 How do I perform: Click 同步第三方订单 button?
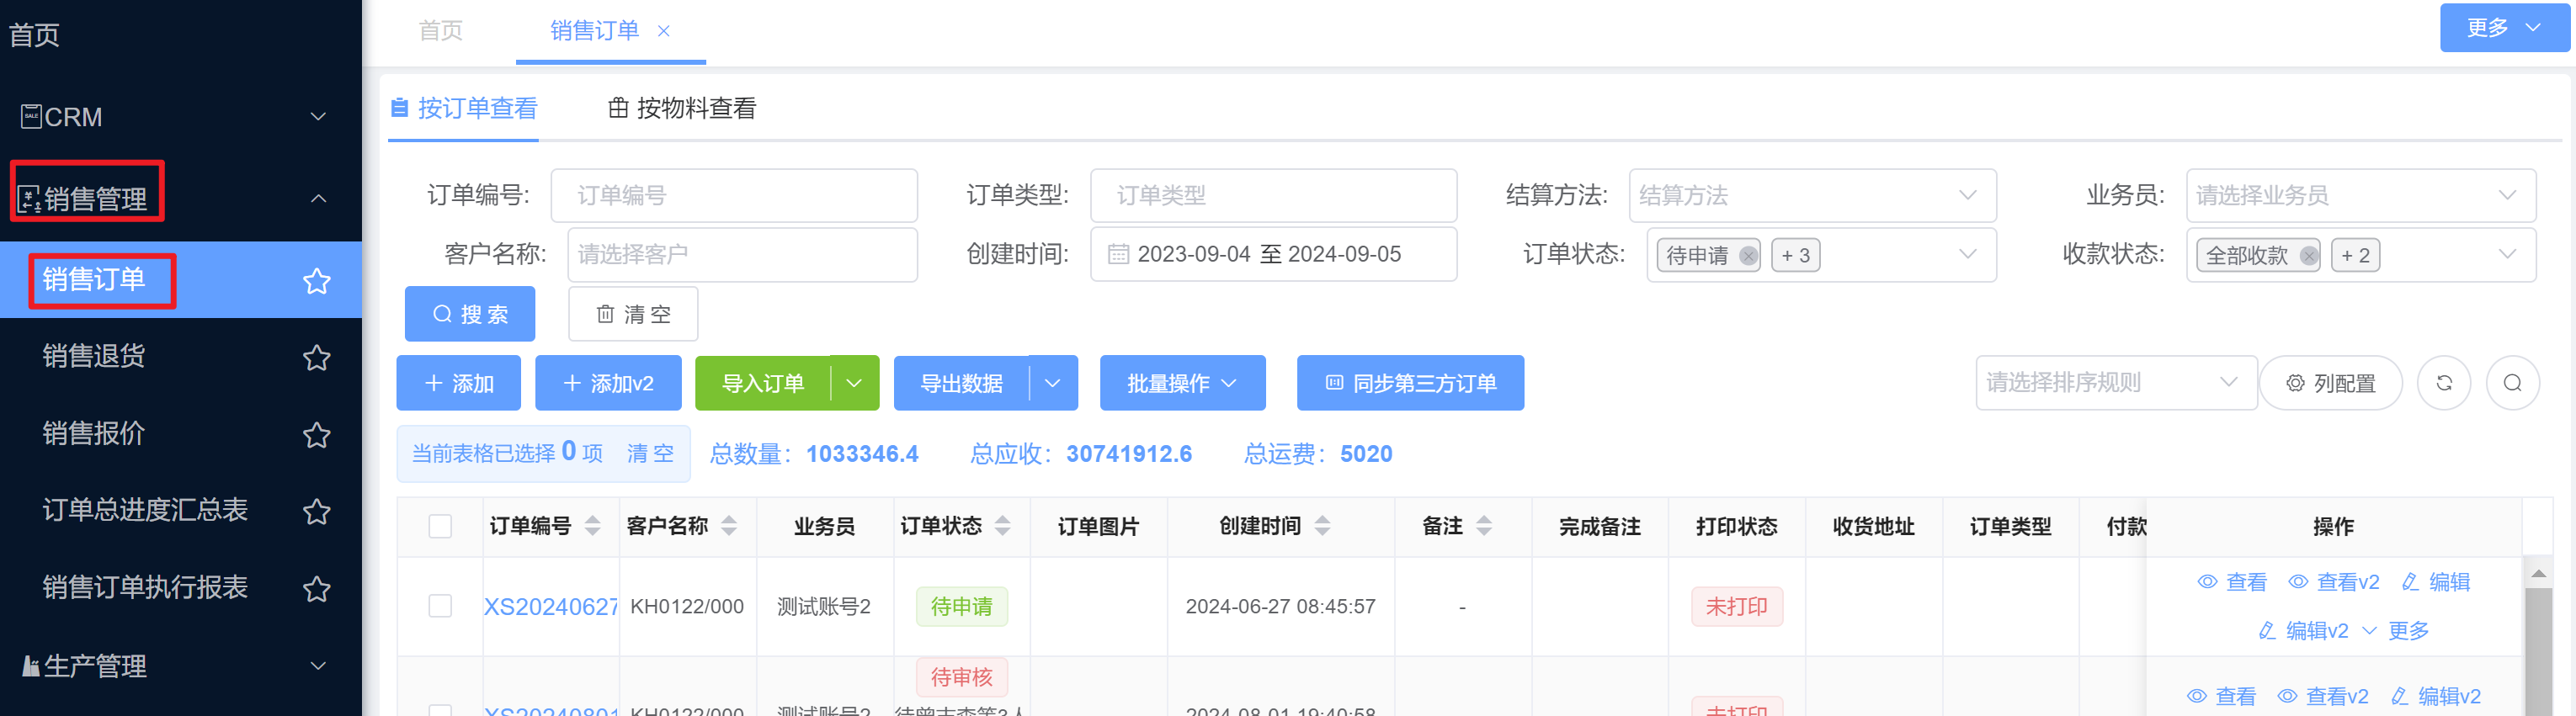pyautogui.click(x=1410, y=383)
